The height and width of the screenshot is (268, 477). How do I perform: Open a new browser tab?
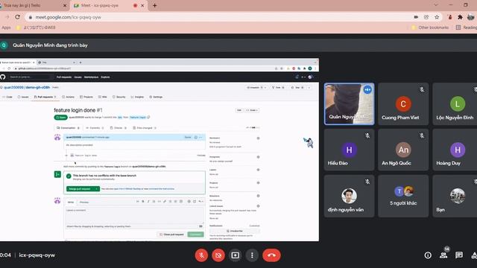coord(154,5)
